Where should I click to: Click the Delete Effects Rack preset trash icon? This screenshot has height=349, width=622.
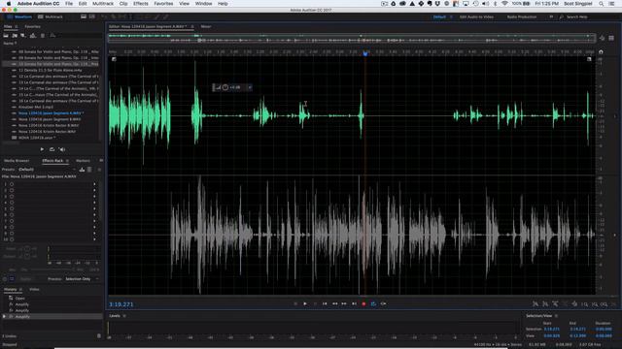point(89,170)
